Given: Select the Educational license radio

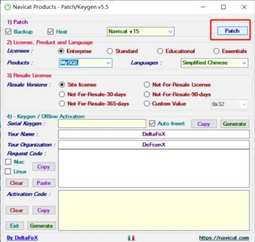Looking at the screenshot, I should (x=160, y=51).
